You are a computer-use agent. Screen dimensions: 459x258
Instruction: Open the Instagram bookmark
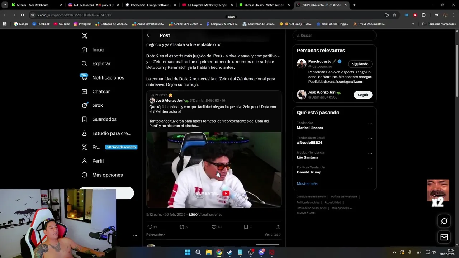pyautogui.click(x=82, y=24)
